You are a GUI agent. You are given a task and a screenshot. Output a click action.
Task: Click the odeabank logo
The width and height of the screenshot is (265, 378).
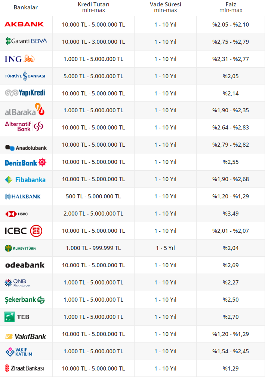coord(25,265)
